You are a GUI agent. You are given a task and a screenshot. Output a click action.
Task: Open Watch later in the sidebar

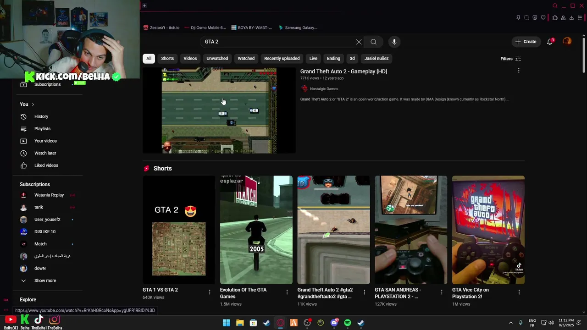click(x=45, y=153)
